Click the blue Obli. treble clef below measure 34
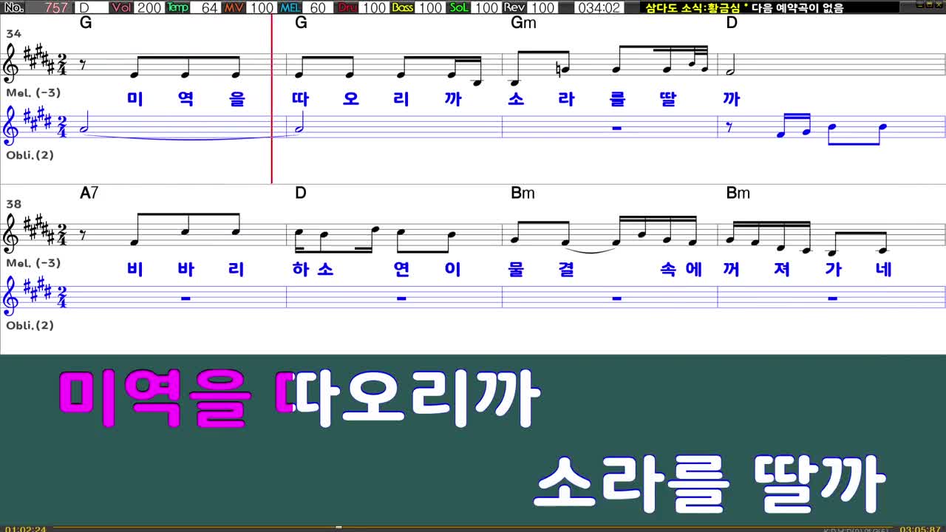 coord(11,126)
